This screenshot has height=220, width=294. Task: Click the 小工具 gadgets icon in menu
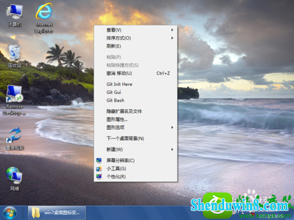(x=99, y=168)
